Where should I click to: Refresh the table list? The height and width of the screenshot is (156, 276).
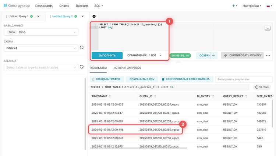tap(82, 67)
